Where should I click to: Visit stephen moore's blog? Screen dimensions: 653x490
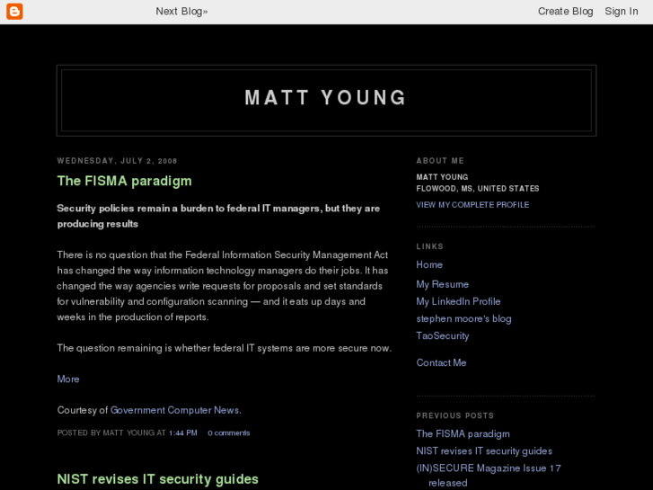pyautogui.click(x=463, y=318)
